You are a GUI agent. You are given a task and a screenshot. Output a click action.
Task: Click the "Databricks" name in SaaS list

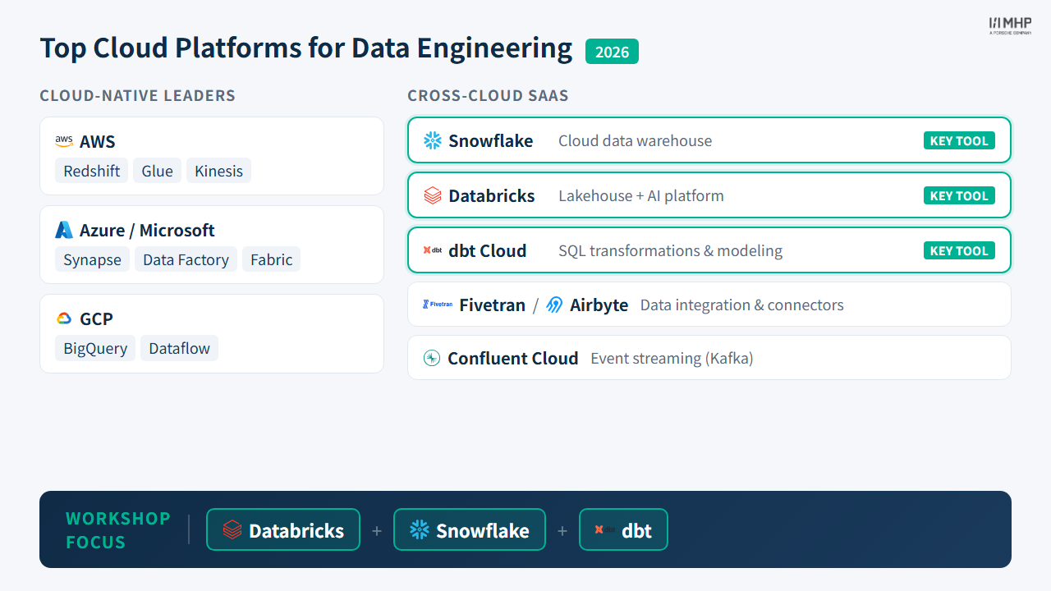tap(492, 195)
